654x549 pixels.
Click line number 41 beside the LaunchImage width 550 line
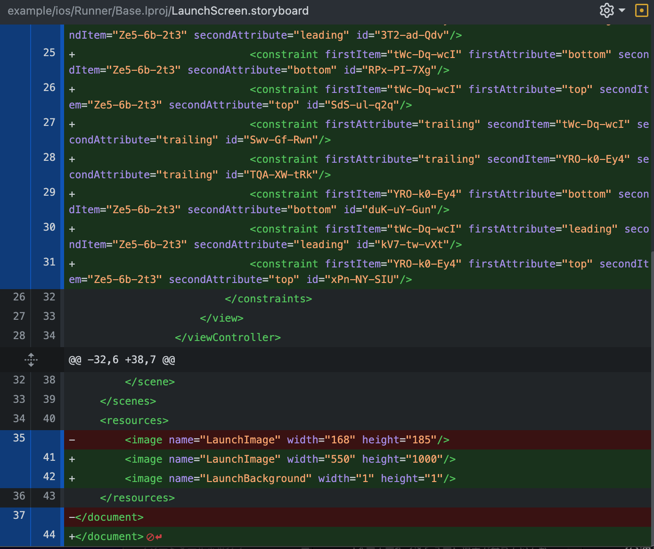[49, 457]
